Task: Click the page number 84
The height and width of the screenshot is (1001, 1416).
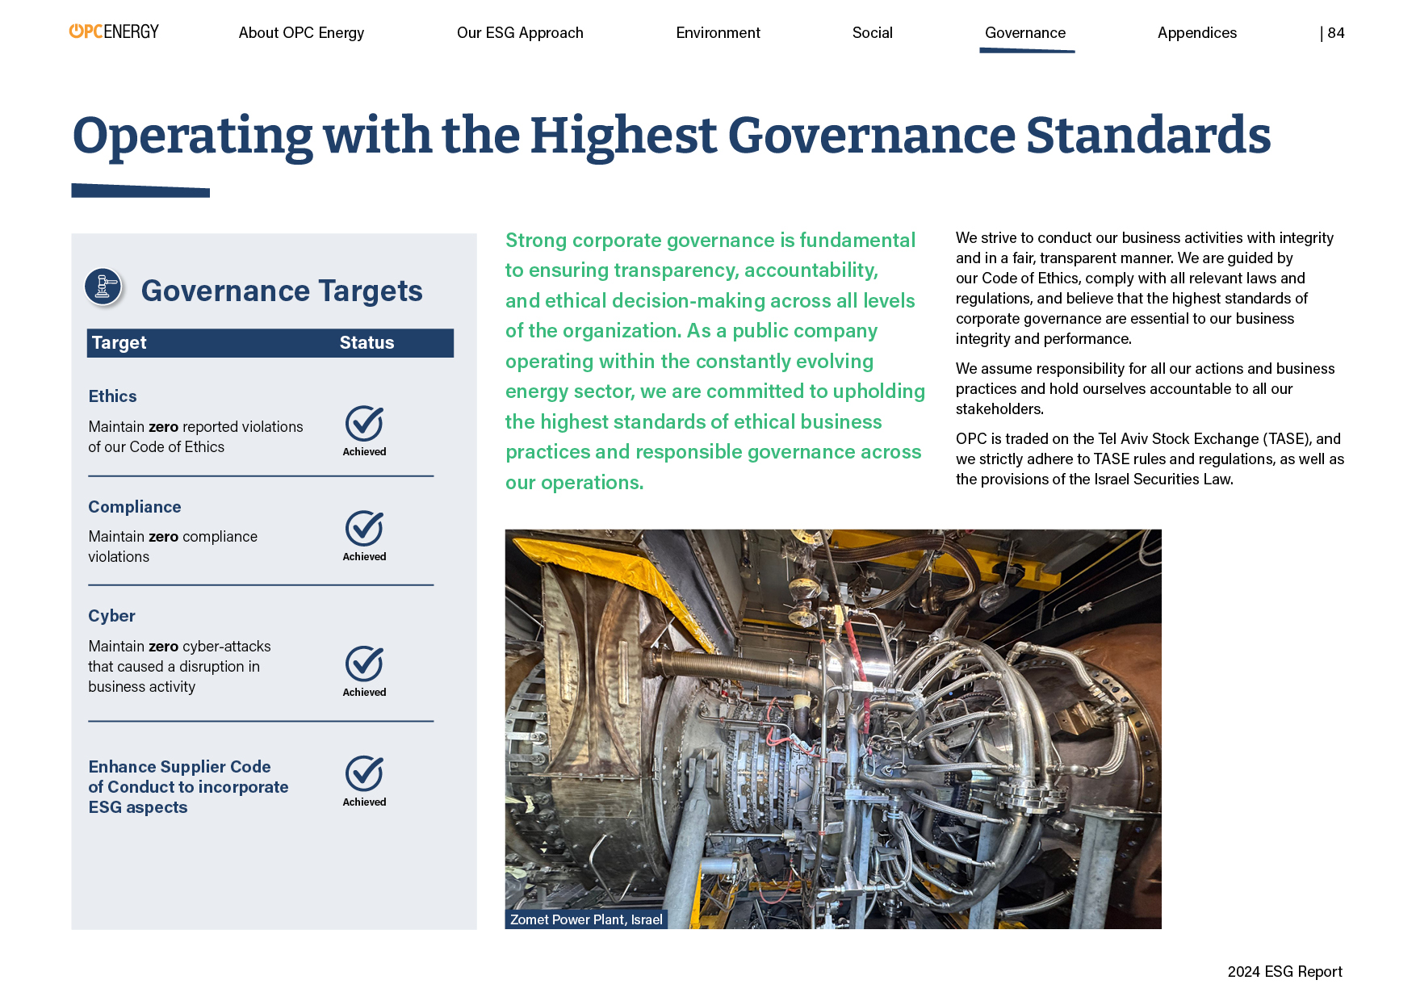Action: 1335,33
